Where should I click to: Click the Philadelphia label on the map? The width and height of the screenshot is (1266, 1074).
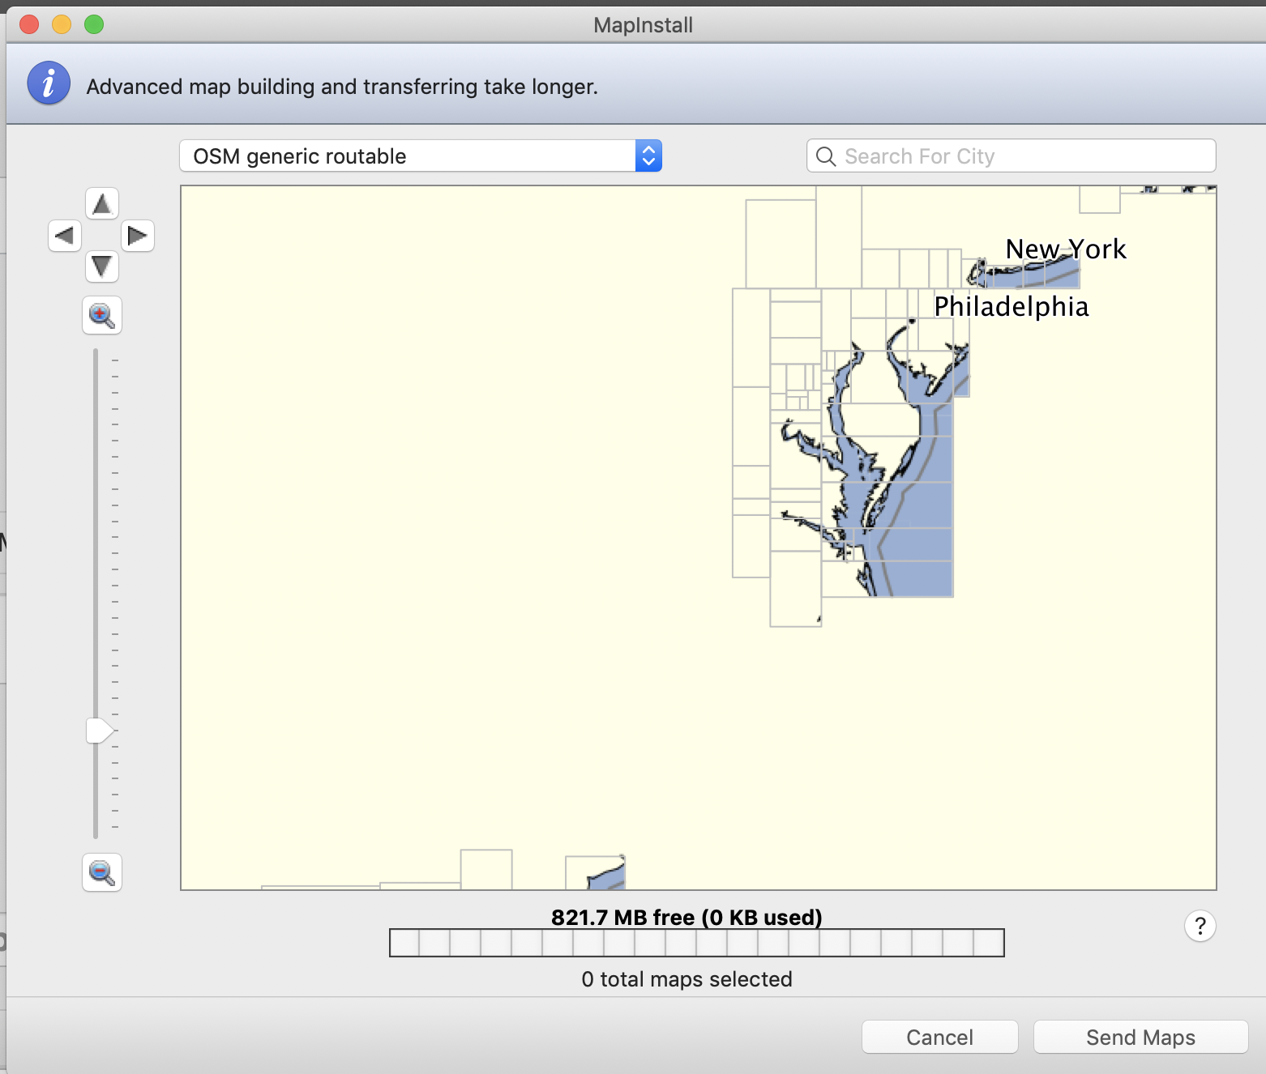[1012, 307]
